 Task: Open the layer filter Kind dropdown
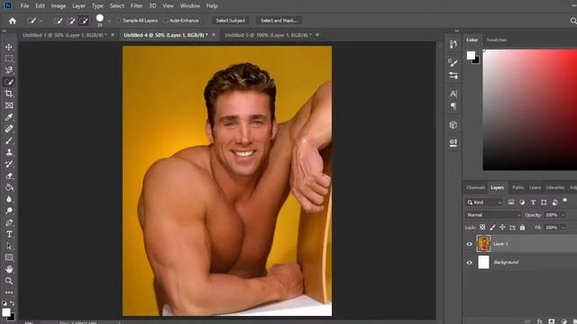pyautogui.click(x=484, y=202)
